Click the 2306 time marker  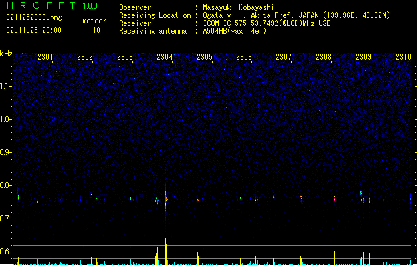[x=244, y=56]
